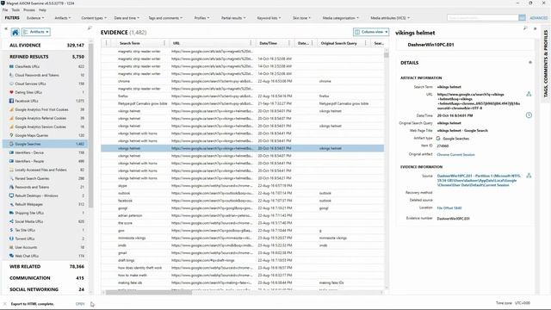Open the Content types filter dropdown
Image resolution: width=551 pixels, height=310 pixels.
[94, 18]
